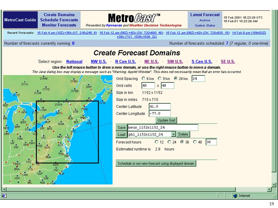Open Schedule Forecasts page
Screen dimensions: 278x208
59,20
